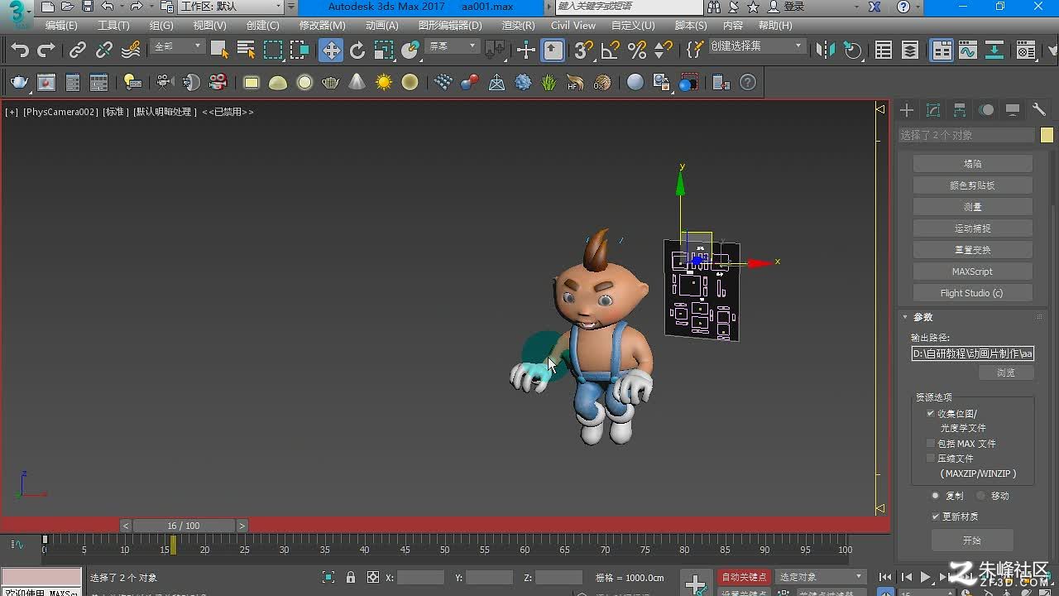Toggle the Percent Snap button

[x=637, y=50]
